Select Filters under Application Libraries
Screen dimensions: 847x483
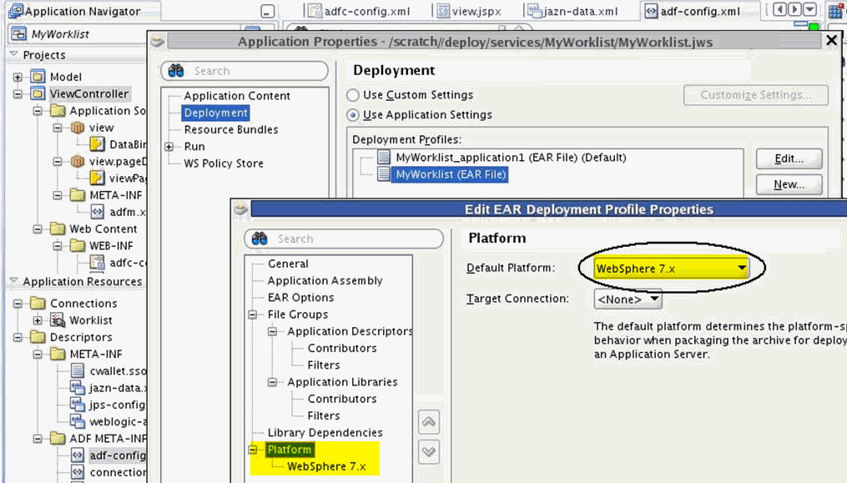click(x=324, y=415)
